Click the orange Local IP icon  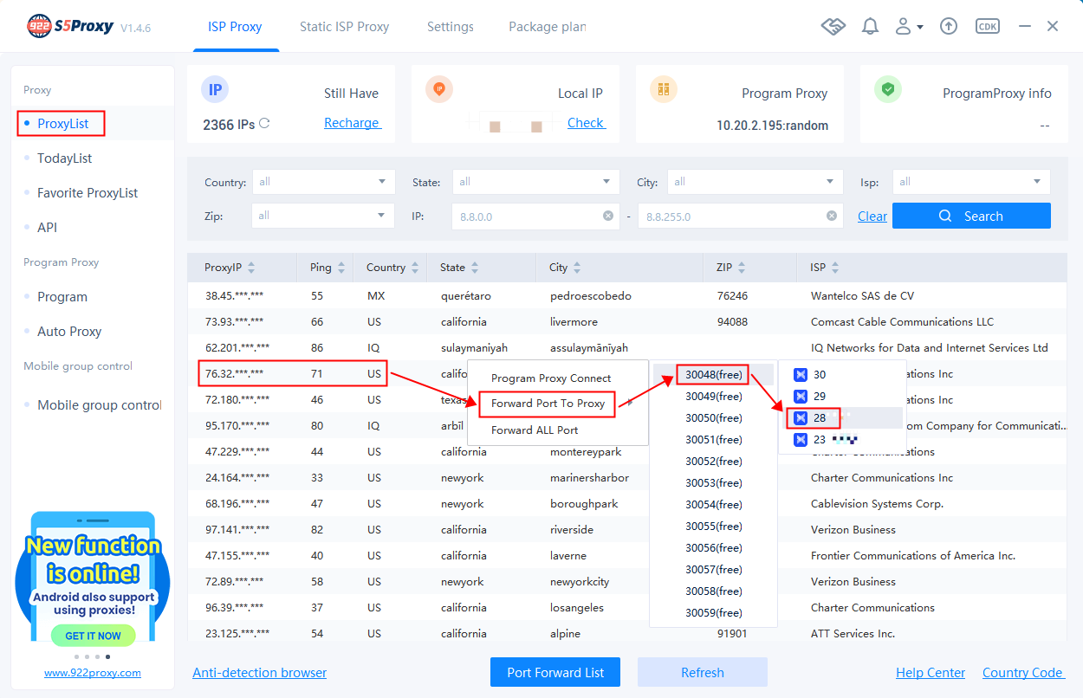click(439, 89)
